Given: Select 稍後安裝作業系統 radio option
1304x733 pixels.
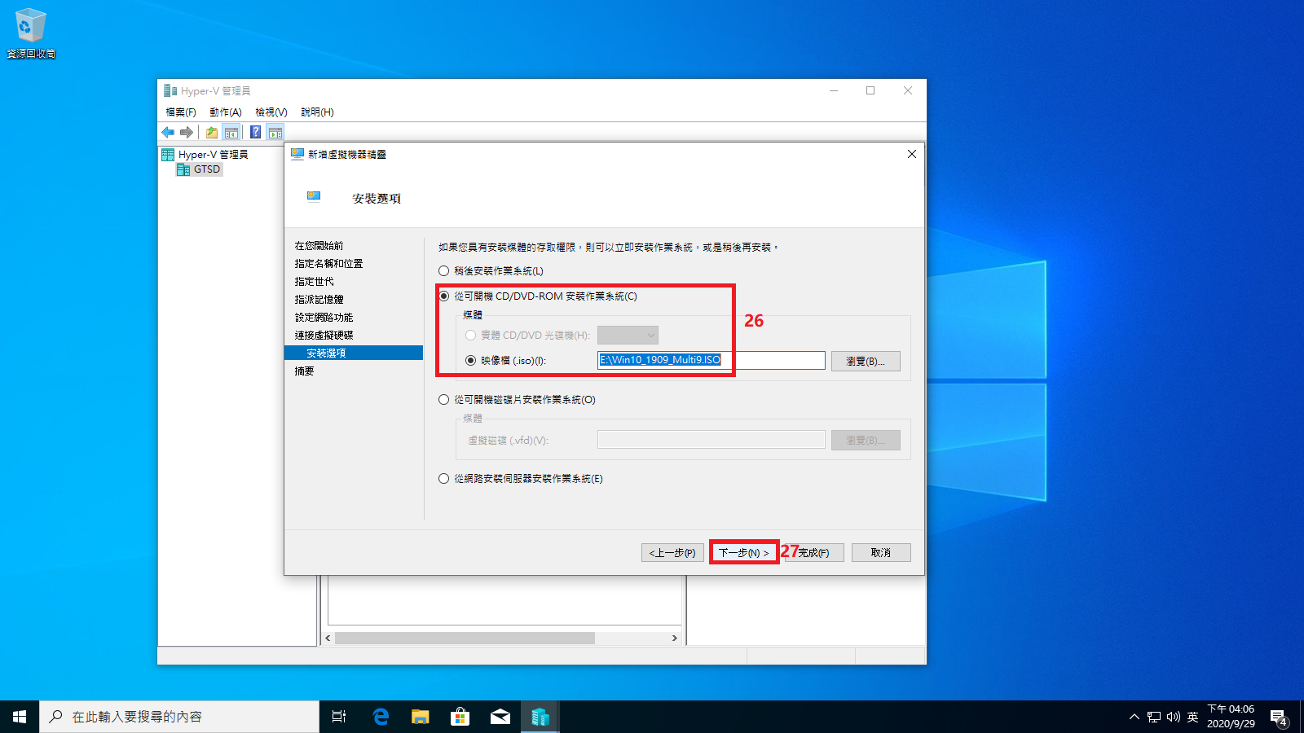Looking at the screenshot, I should click(x=444, y=271).
